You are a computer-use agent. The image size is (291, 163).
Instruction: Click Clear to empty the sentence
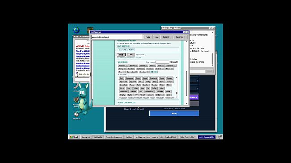click(131, 55)
